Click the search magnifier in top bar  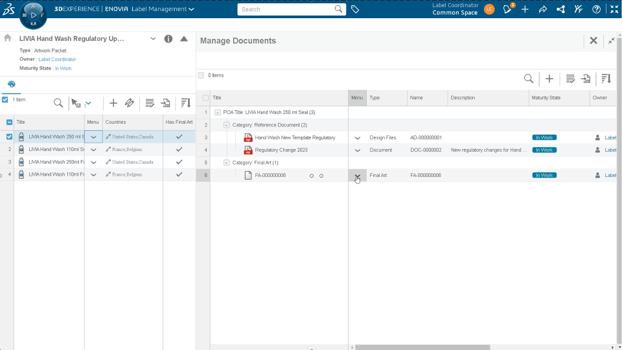point(338,8)
